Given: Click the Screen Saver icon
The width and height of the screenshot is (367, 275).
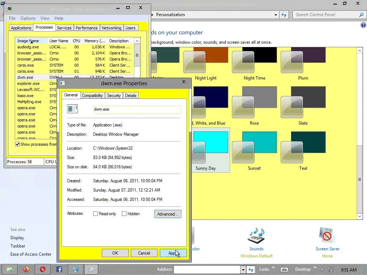Looking at the screenshot, I should tap(327, 236).
